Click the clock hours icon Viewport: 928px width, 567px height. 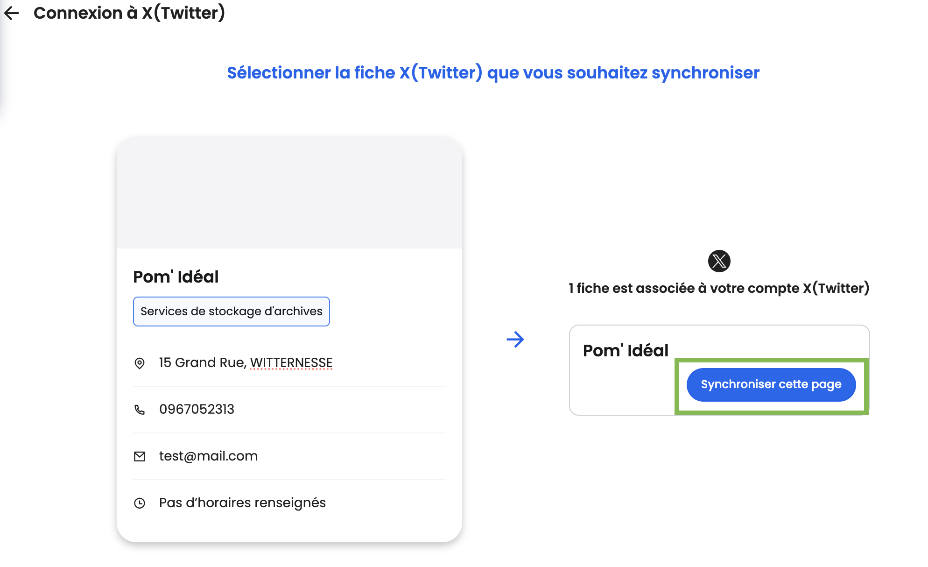(x=140, y=503)
